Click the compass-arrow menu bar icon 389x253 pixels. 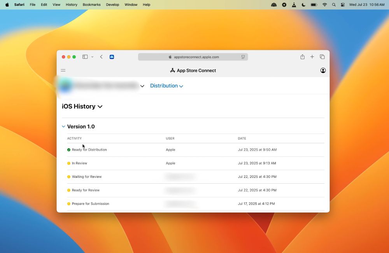[x=284, y=4]
